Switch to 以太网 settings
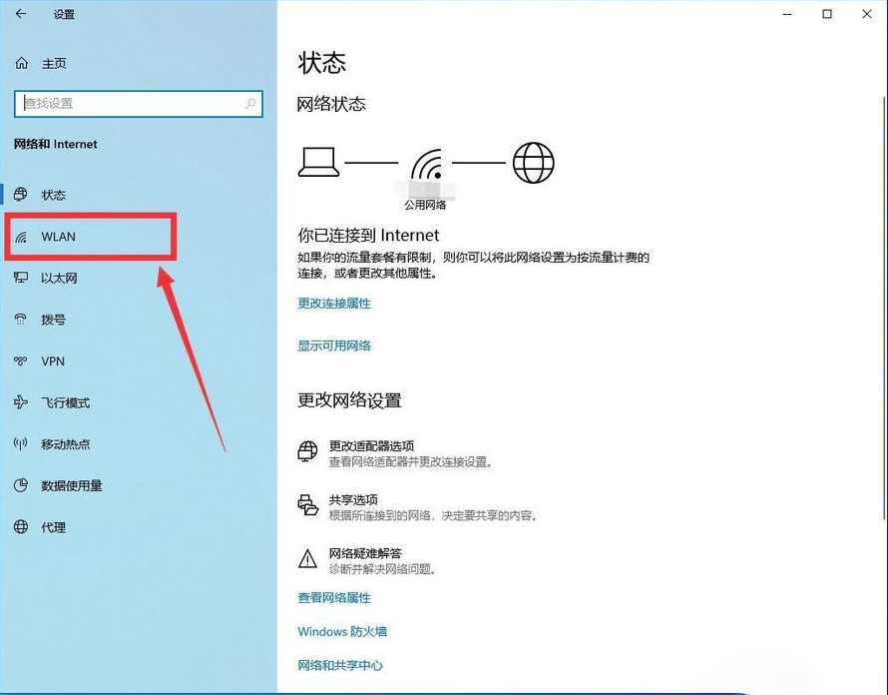 (x=59, y=278)
